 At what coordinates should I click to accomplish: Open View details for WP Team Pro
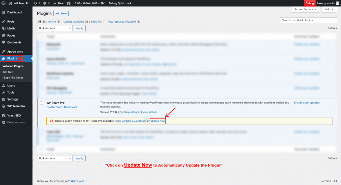point(150,112)
